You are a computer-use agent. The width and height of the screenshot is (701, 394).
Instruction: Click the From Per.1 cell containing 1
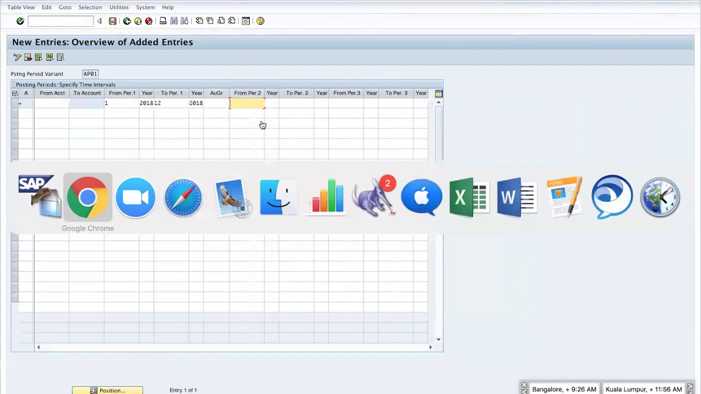coord(122,103)
